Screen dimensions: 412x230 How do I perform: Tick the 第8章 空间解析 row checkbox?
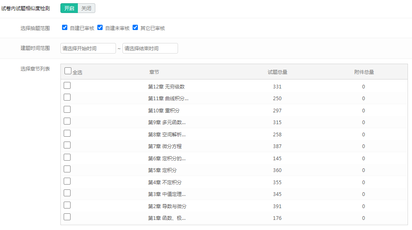coord(67,133)
